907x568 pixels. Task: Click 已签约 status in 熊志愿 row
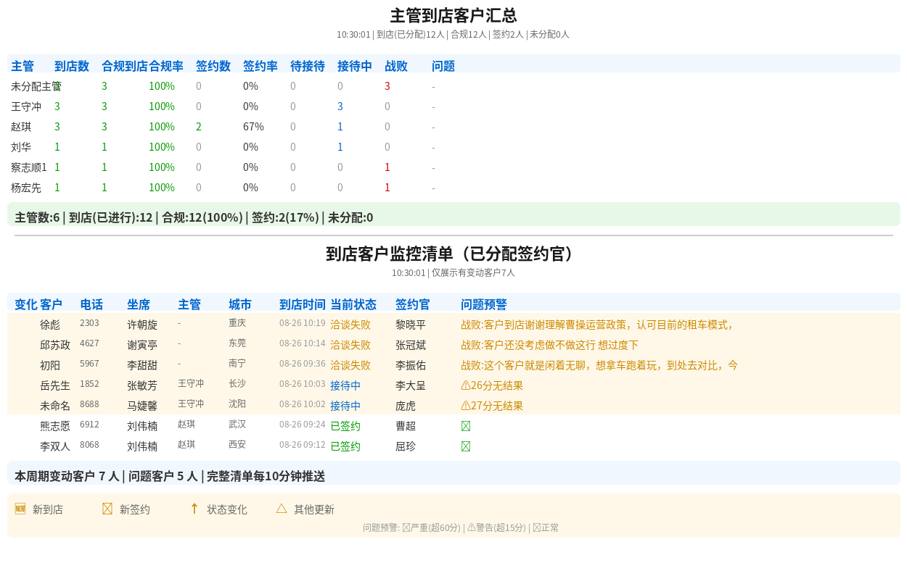pos(345,426)
